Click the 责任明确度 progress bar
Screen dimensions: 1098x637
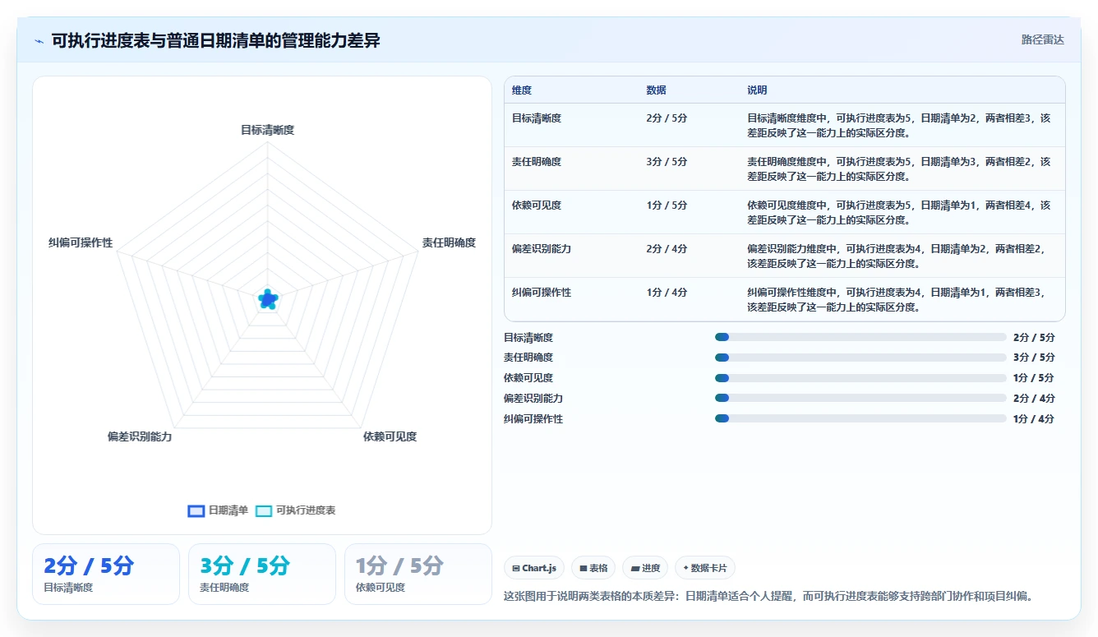pyautogui.click(x=860, y=358)
